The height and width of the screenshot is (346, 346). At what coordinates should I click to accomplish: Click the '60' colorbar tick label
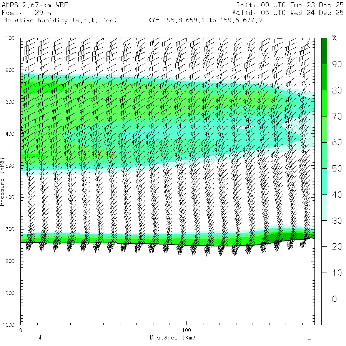click(x=337, y=143)
